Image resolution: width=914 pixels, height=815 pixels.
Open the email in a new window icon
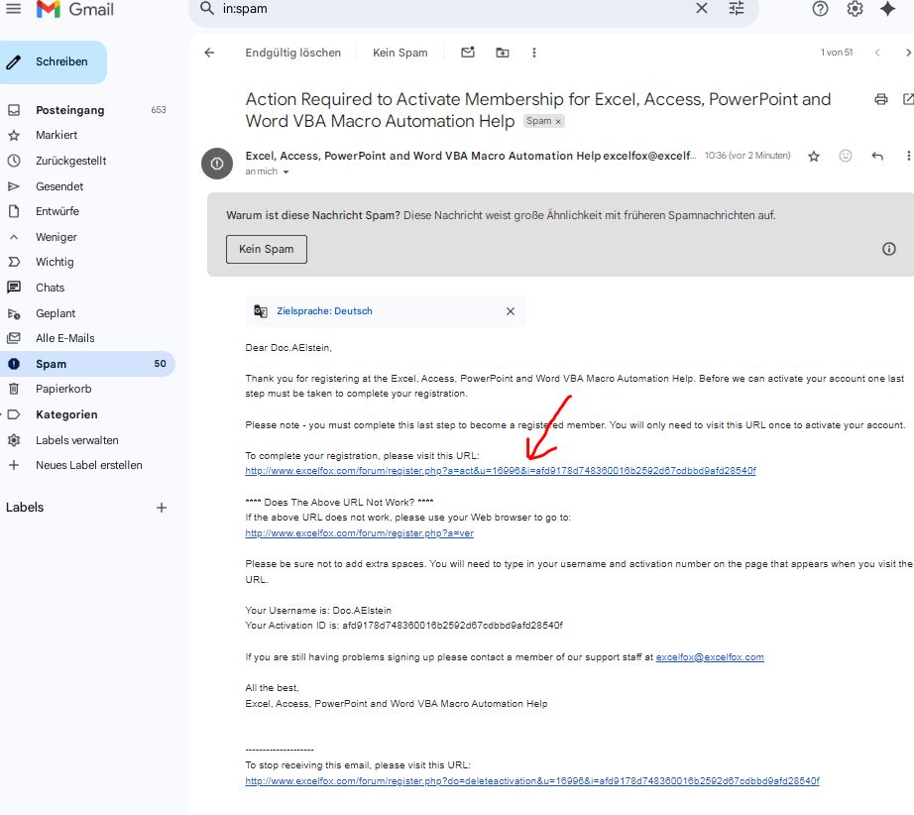[x=908, y=99]
